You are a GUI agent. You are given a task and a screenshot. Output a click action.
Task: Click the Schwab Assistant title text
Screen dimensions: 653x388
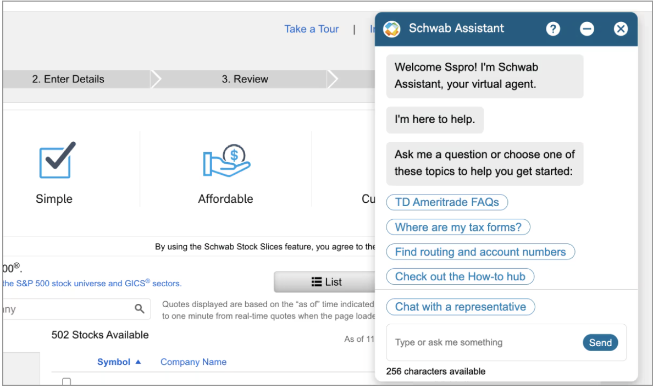pyautogui.click(x=456, y=29)
